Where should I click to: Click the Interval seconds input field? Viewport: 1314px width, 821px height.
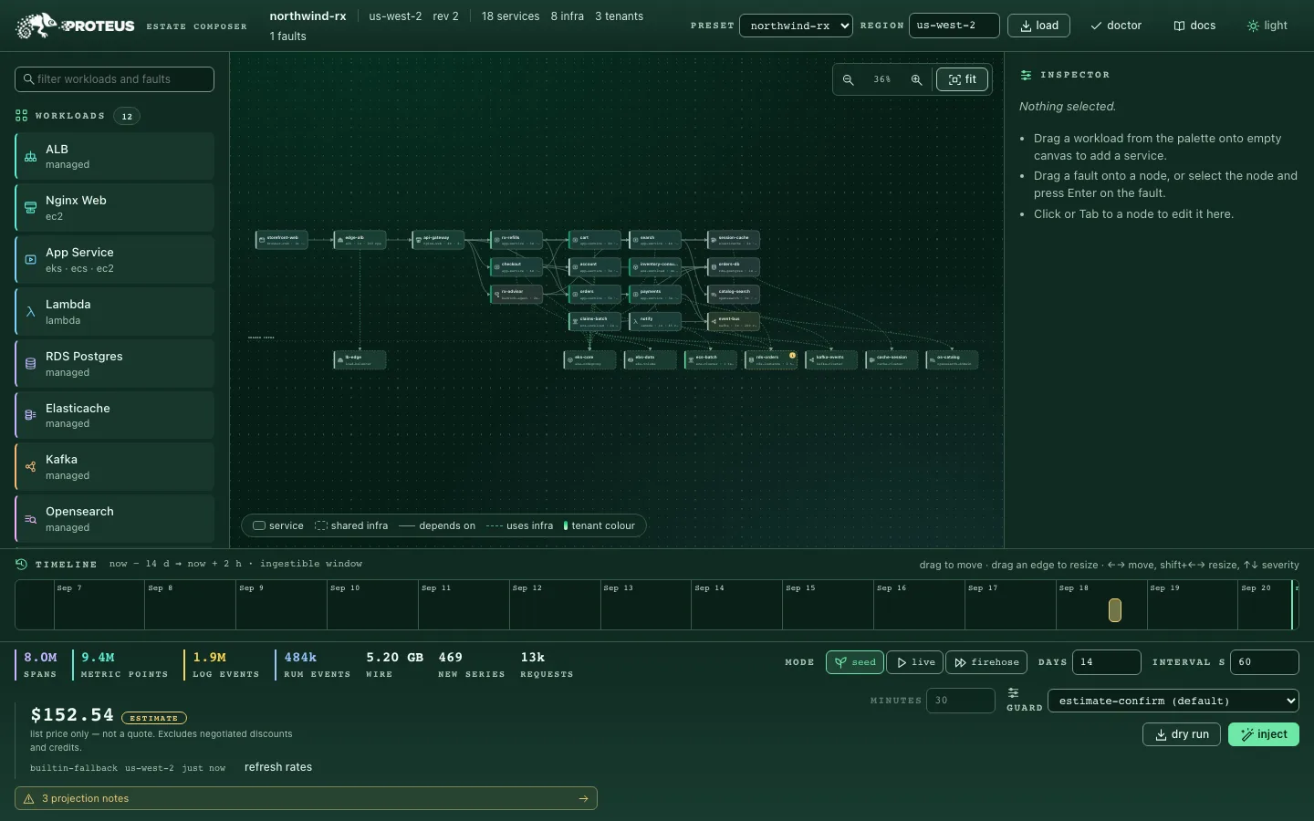pyautogui.click(x=1265, y=662)
